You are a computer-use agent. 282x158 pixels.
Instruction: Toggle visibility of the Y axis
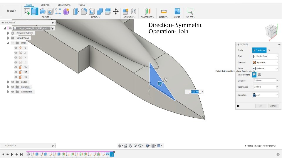[x=16, y=58]
